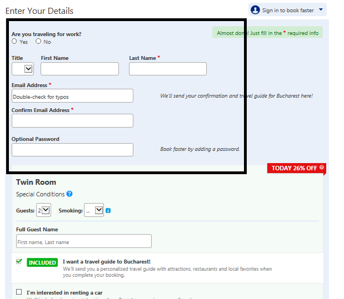Click the TODAY 26% OFF badge
This screenshot has height=299, width=344.
point(295,168)
